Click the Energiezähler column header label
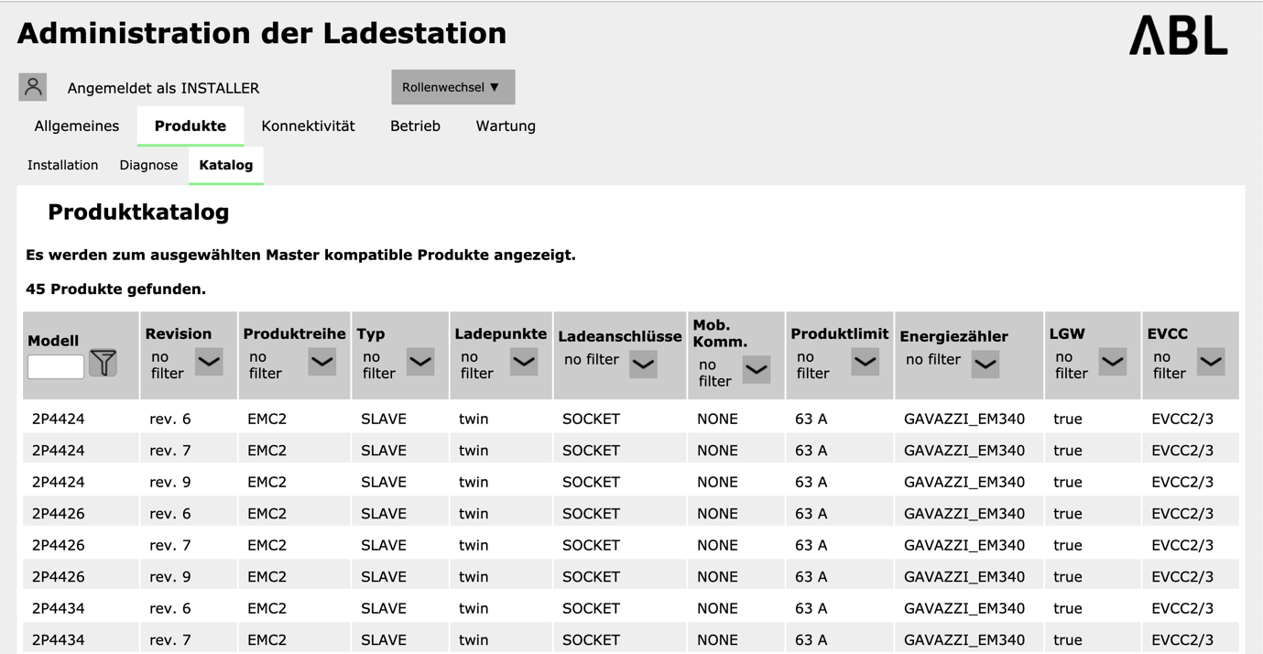 pyautogui.click(x=953, y=336)
